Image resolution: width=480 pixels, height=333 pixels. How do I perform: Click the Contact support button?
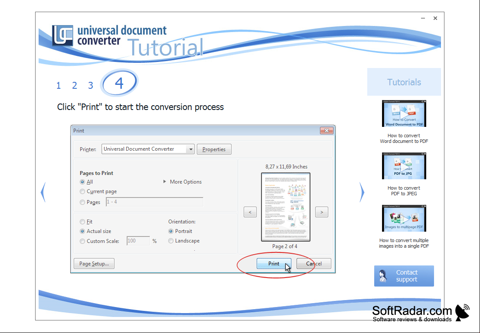404,276
